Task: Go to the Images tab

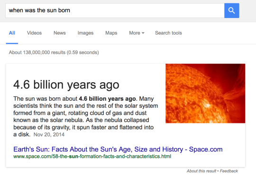Action: click(x=85, y=33)
